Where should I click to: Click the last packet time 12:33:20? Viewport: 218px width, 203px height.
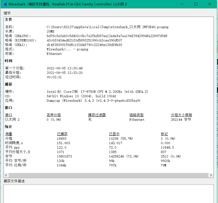(x=65, y=73)
